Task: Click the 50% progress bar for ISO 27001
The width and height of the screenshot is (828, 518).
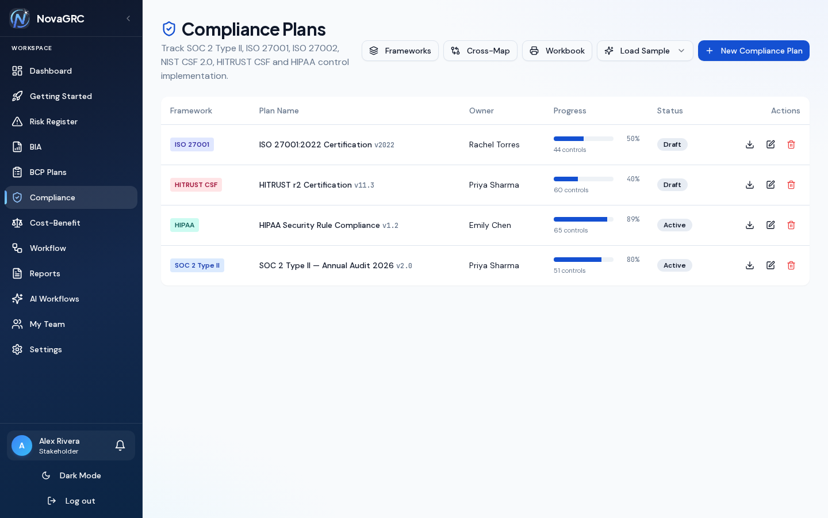Action: pyautogui.click(x=584, y=139)
